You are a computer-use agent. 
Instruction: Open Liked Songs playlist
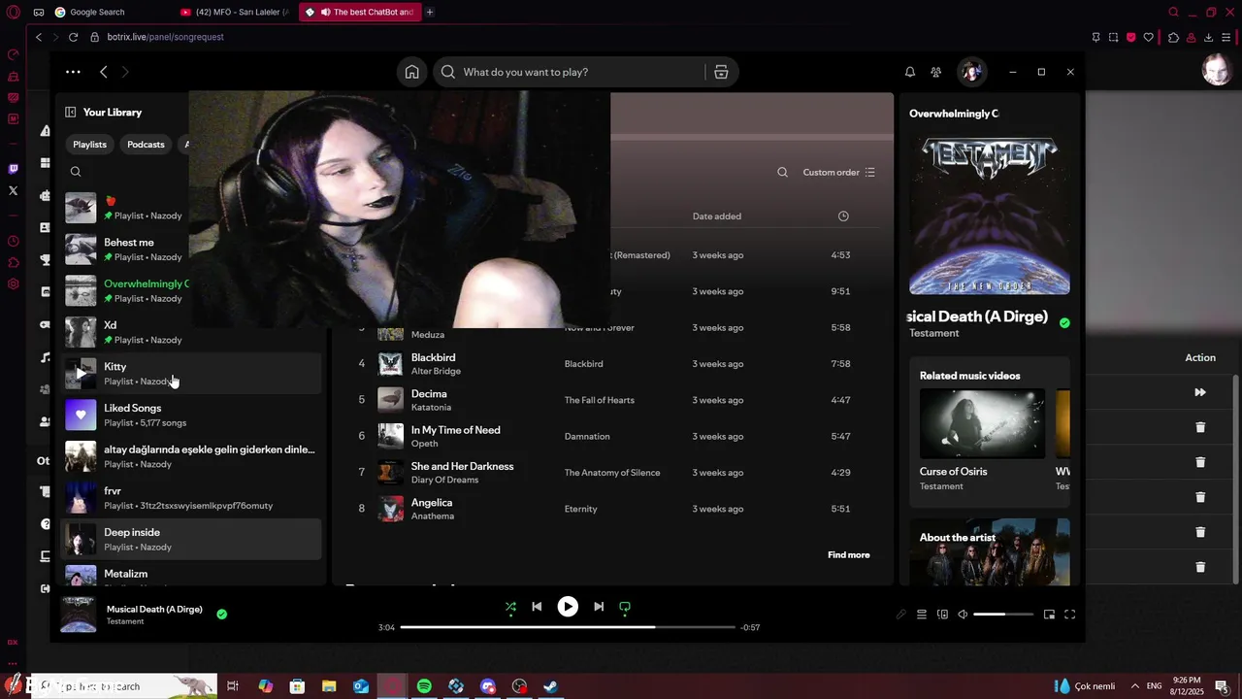(192, 415)
